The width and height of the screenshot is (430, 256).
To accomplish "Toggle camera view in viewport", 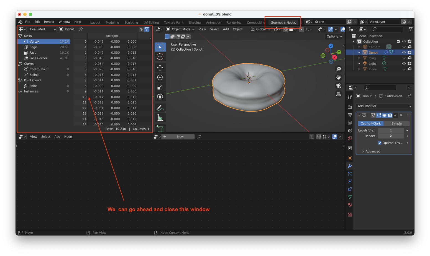I will (x=338, y=86).
